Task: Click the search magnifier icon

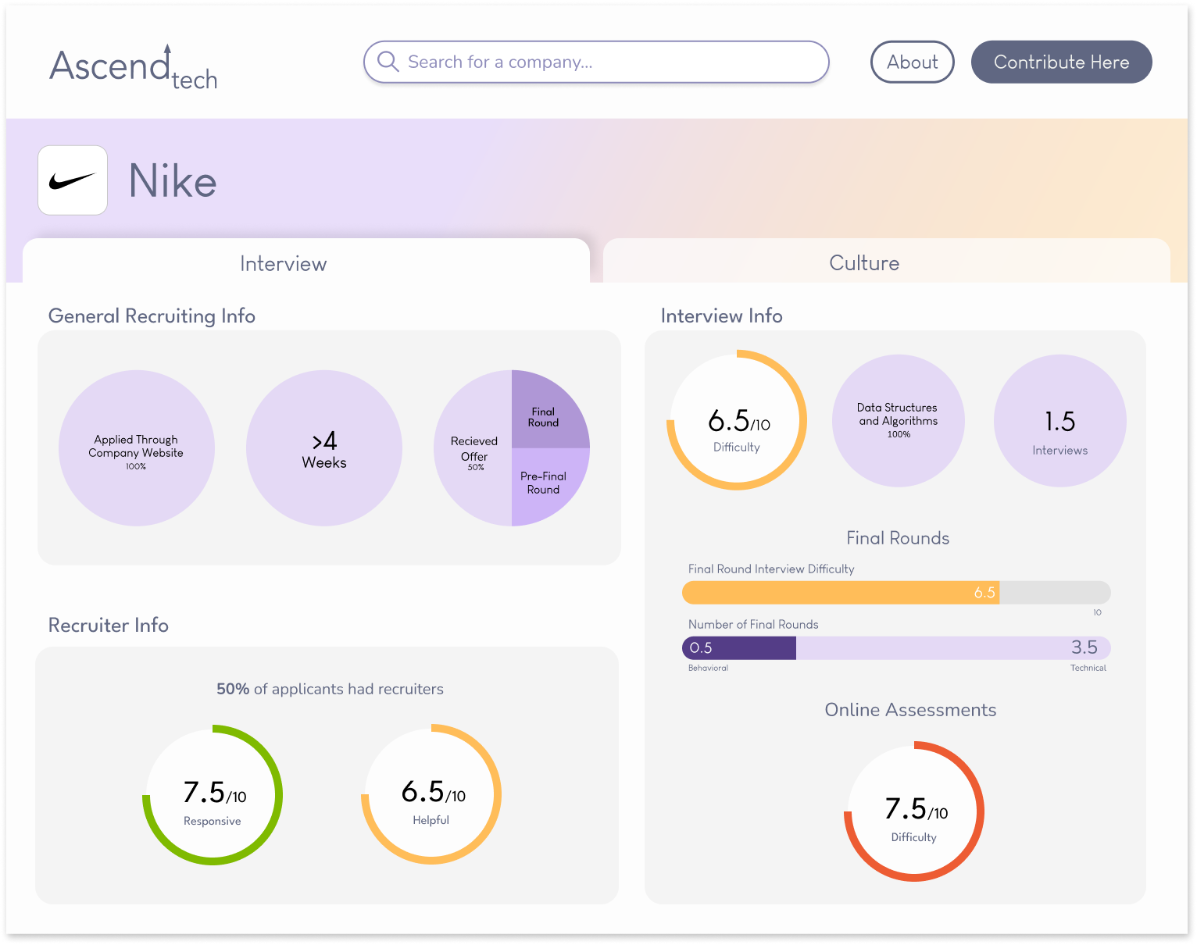Action: [388, 61]
